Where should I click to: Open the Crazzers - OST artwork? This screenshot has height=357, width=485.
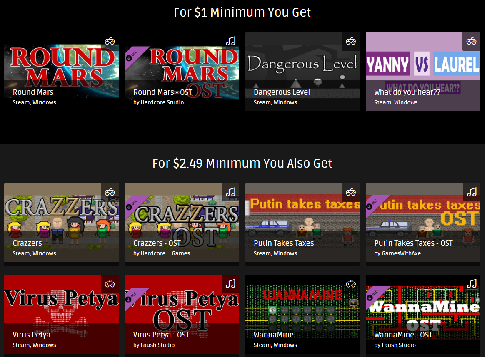pyautogui.click(x=182, y=222)
